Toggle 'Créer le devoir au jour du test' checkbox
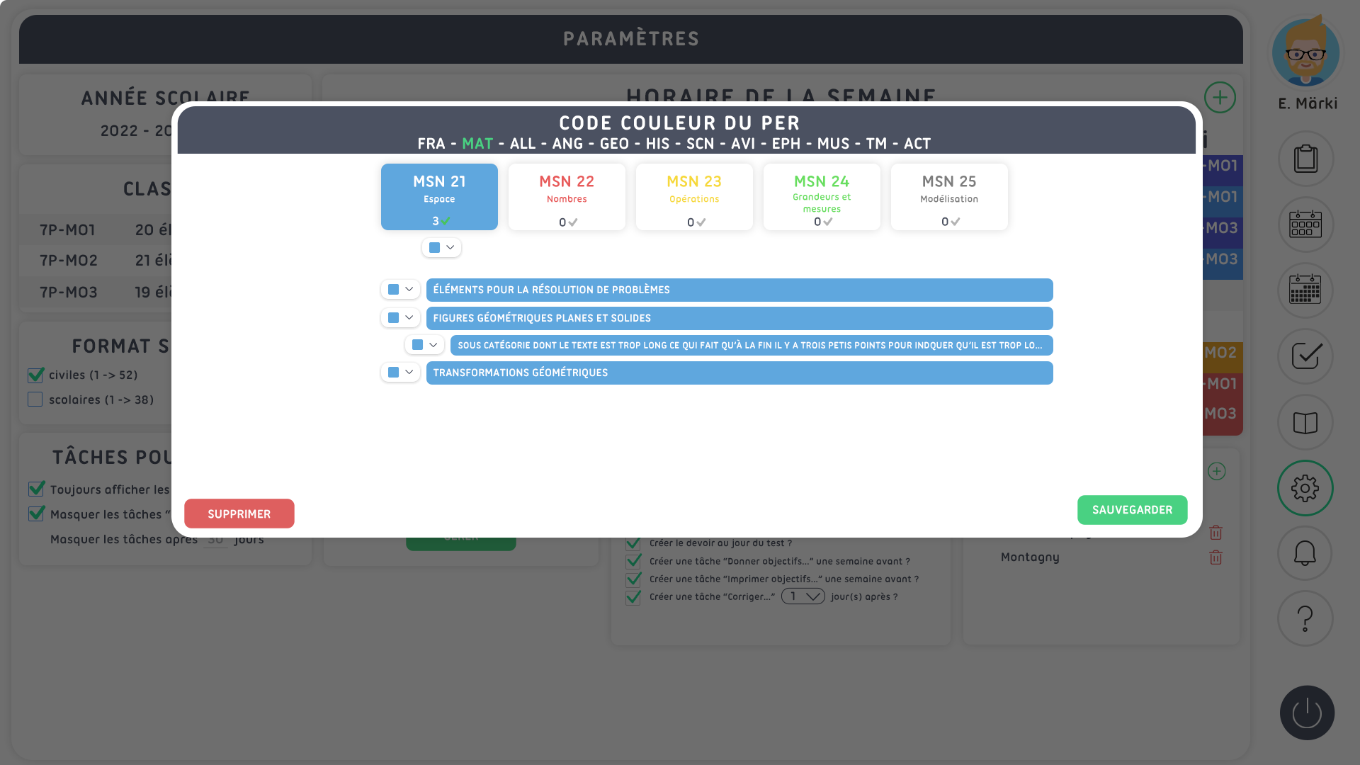 coord(633,543)
